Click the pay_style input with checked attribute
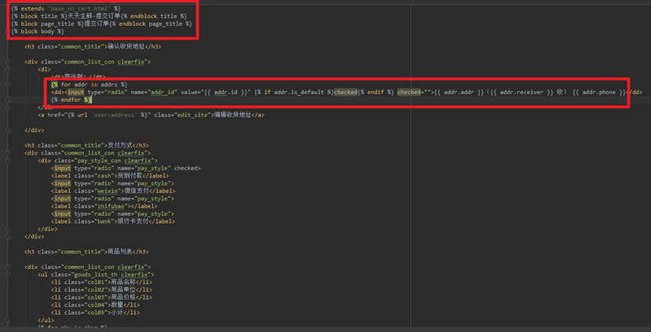This screenshot has width=651, height=332. point(126,168)
